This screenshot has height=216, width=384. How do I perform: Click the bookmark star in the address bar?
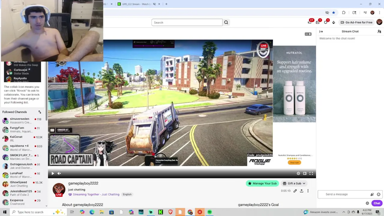[x=333, y=13]
